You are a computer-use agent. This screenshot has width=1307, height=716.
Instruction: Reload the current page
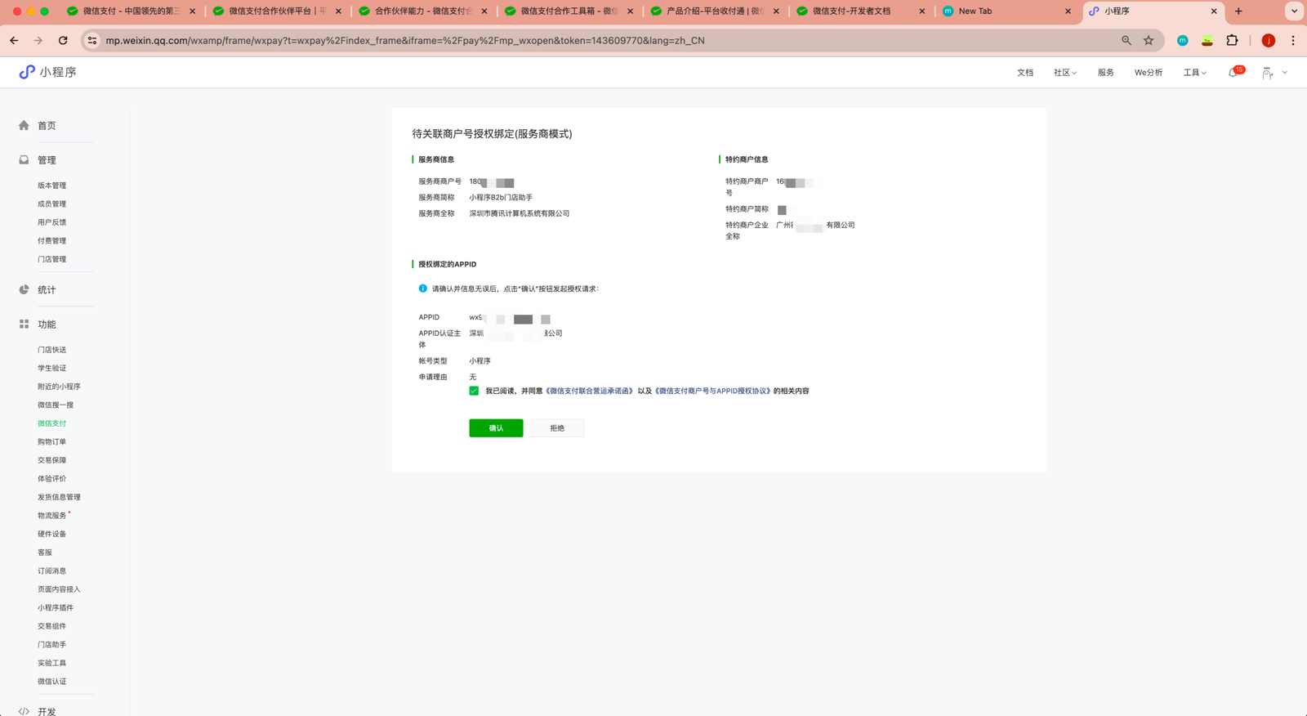(x=63, y=40)
